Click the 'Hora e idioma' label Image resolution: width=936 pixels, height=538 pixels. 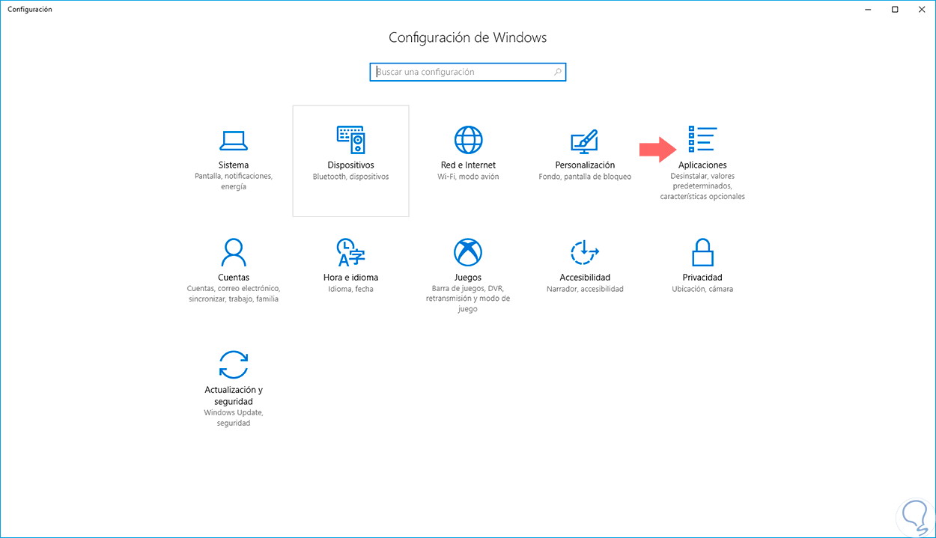tap(350, 278)
